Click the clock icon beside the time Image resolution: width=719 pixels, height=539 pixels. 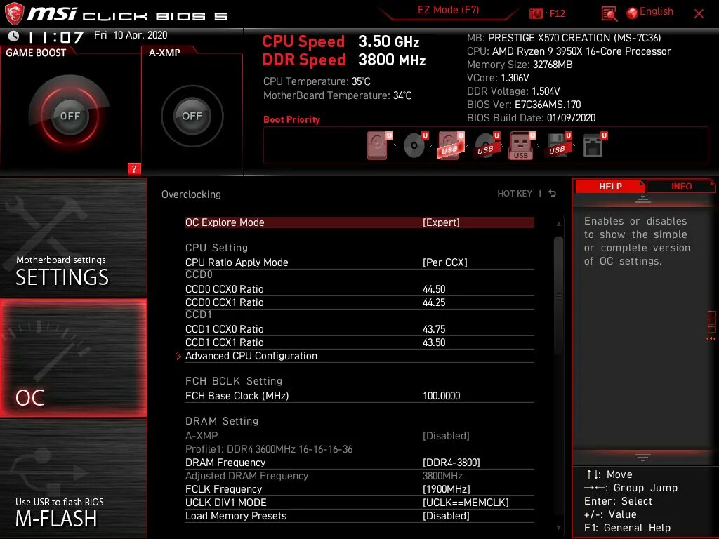click(13, 36)
